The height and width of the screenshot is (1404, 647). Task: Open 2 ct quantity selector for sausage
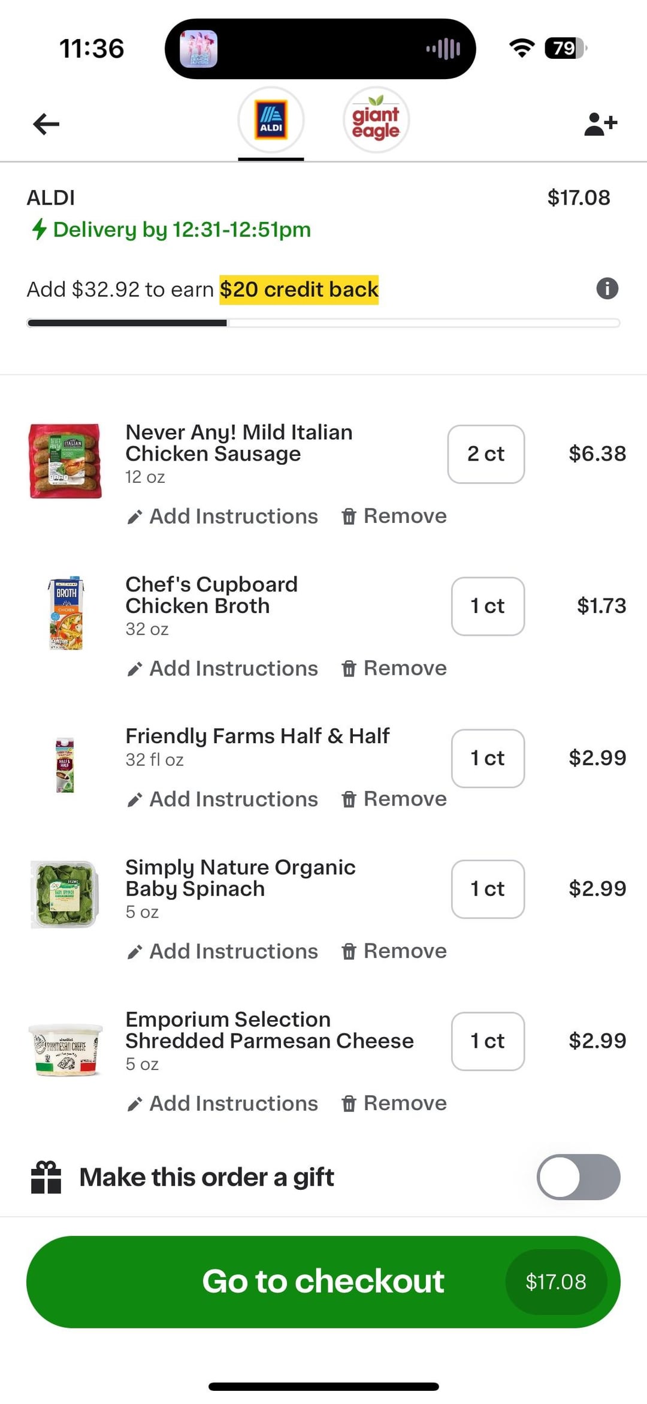pyautogui.click(x=486, y=454)
